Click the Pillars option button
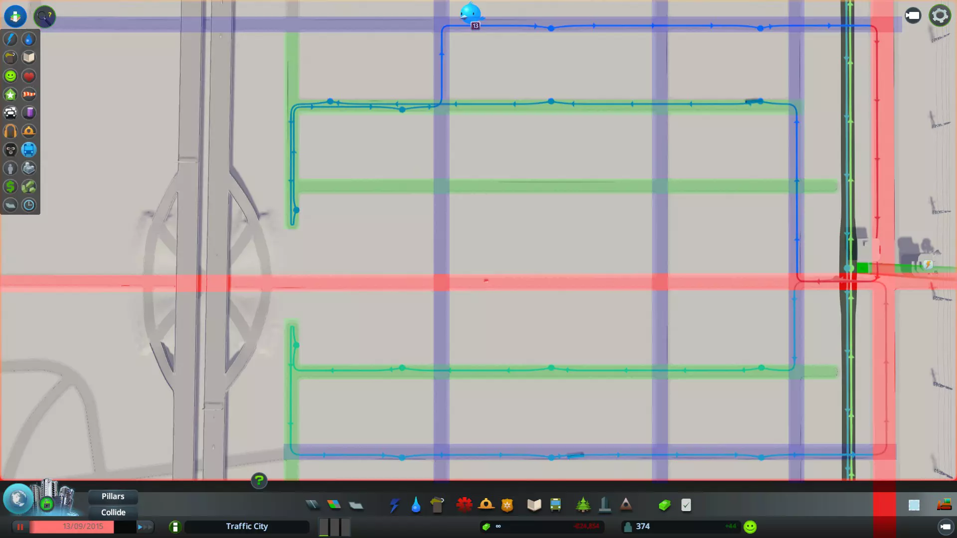957x538 pixels. (113, 496)
